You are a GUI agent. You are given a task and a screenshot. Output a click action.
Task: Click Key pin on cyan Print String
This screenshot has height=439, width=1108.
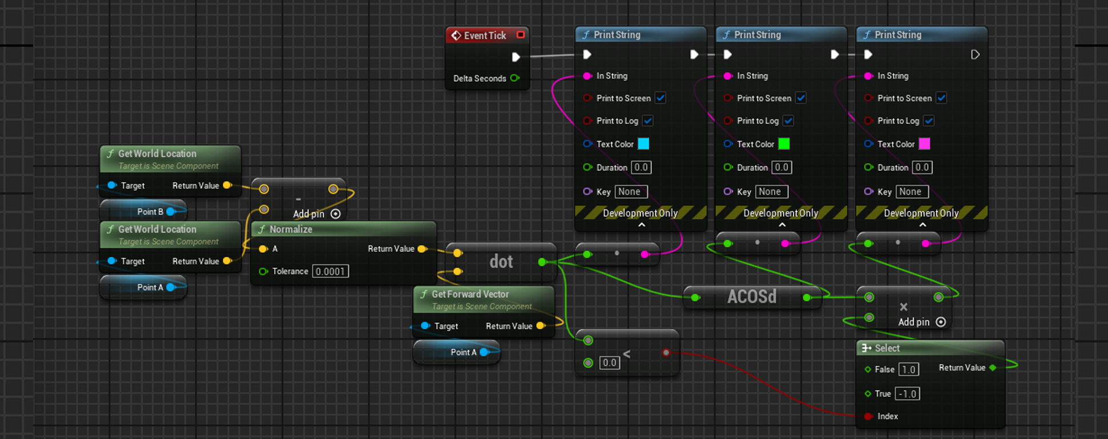coord(587,192)
